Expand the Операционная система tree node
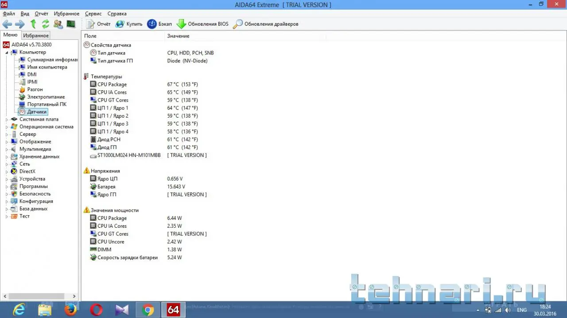567x318 pixels. pyautogui.click(x=7, y=127)
